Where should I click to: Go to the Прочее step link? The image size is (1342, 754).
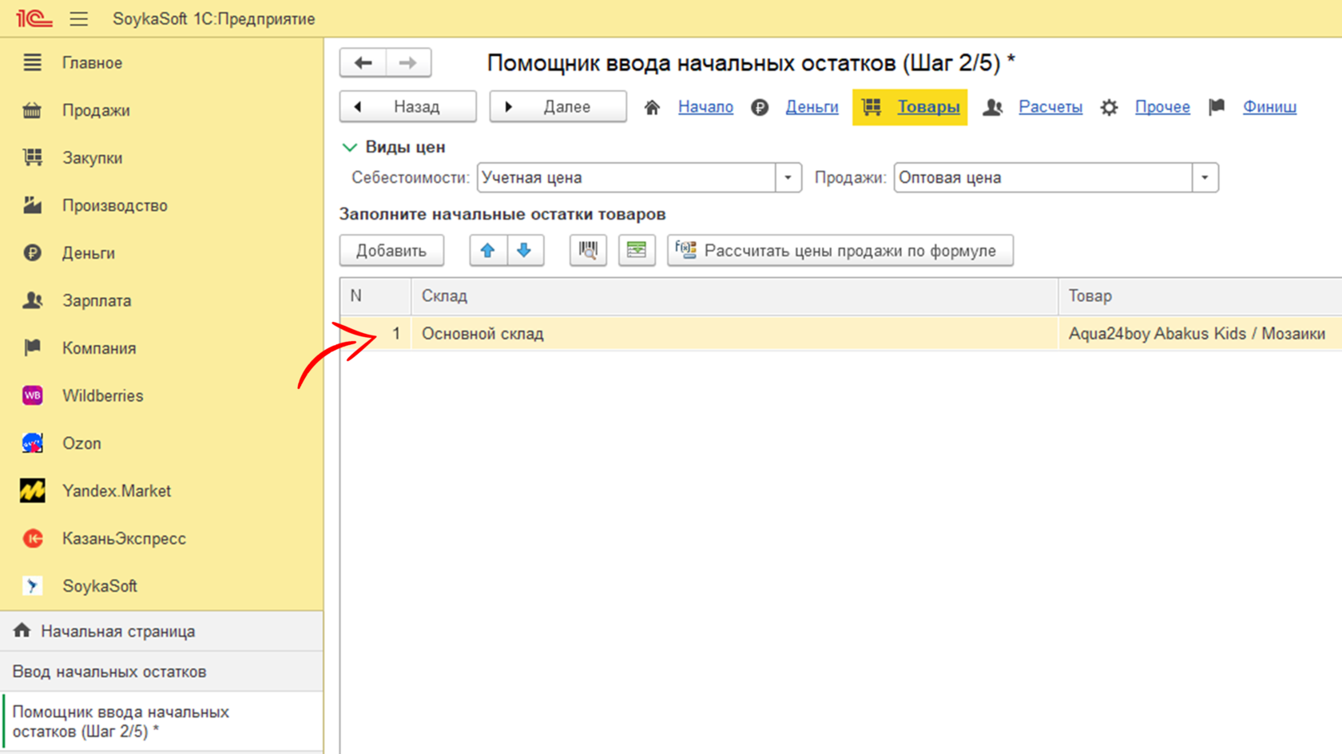click(x=1162, y=107)
